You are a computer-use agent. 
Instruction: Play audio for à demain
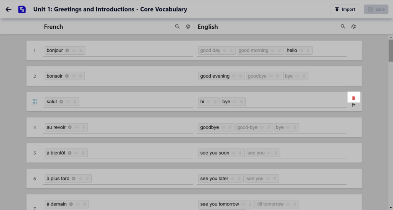71,204
